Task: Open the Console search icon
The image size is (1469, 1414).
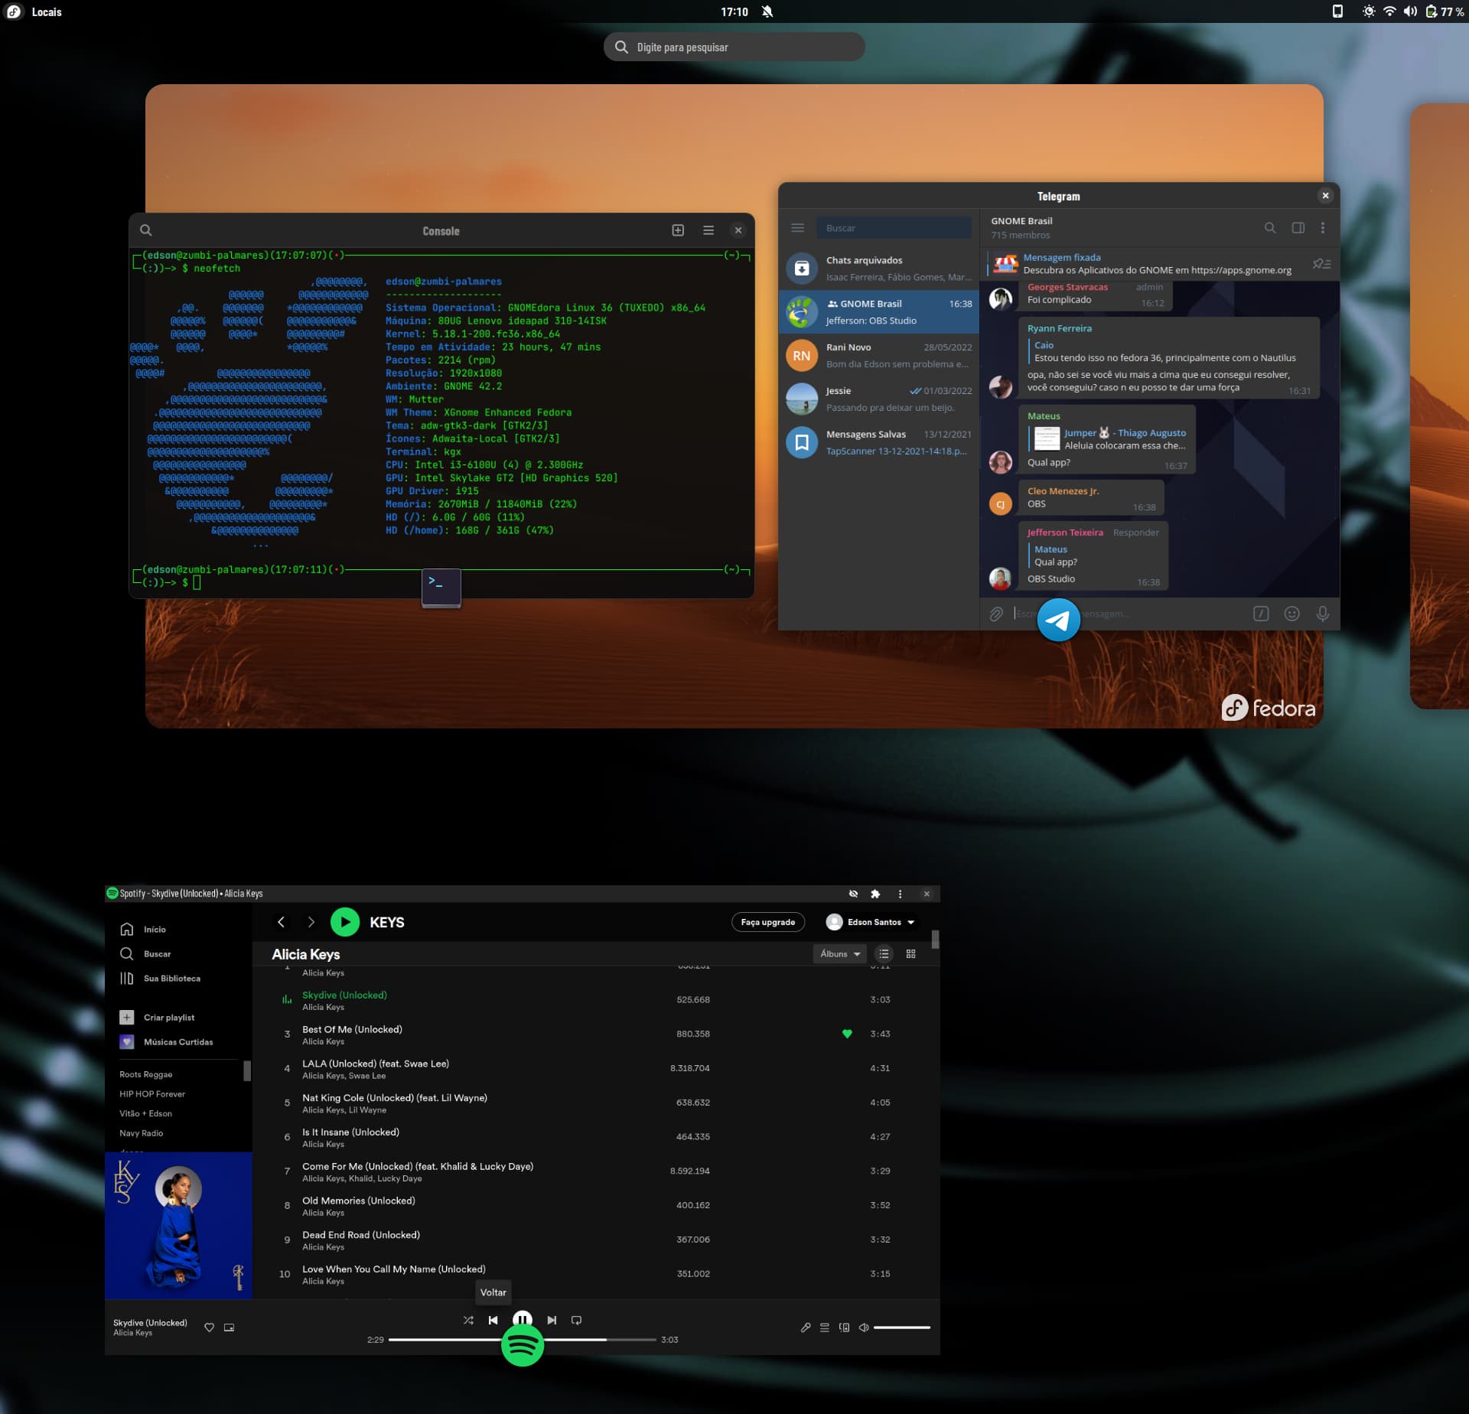Action: 145,230
